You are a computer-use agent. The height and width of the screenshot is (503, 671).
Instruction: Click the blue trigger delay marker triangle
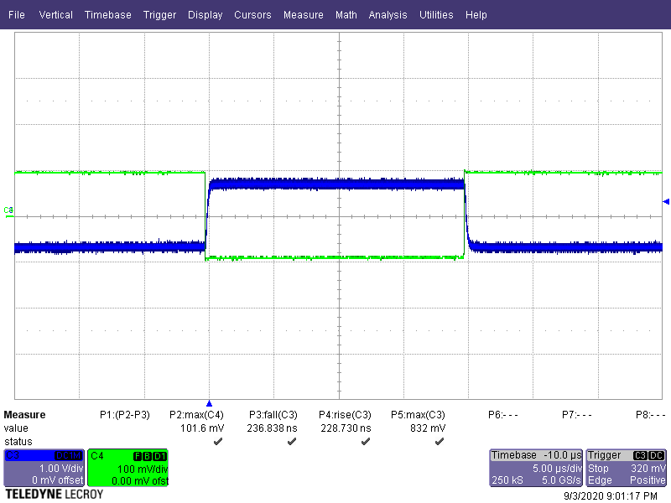[x=209, y=403]
